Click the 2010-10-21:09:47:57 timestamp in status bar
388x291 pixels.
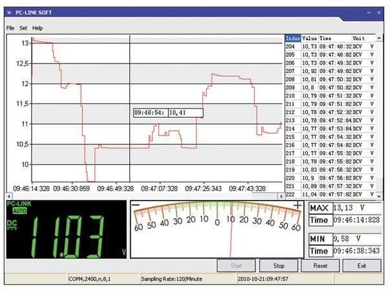click(x=263, y=279)
